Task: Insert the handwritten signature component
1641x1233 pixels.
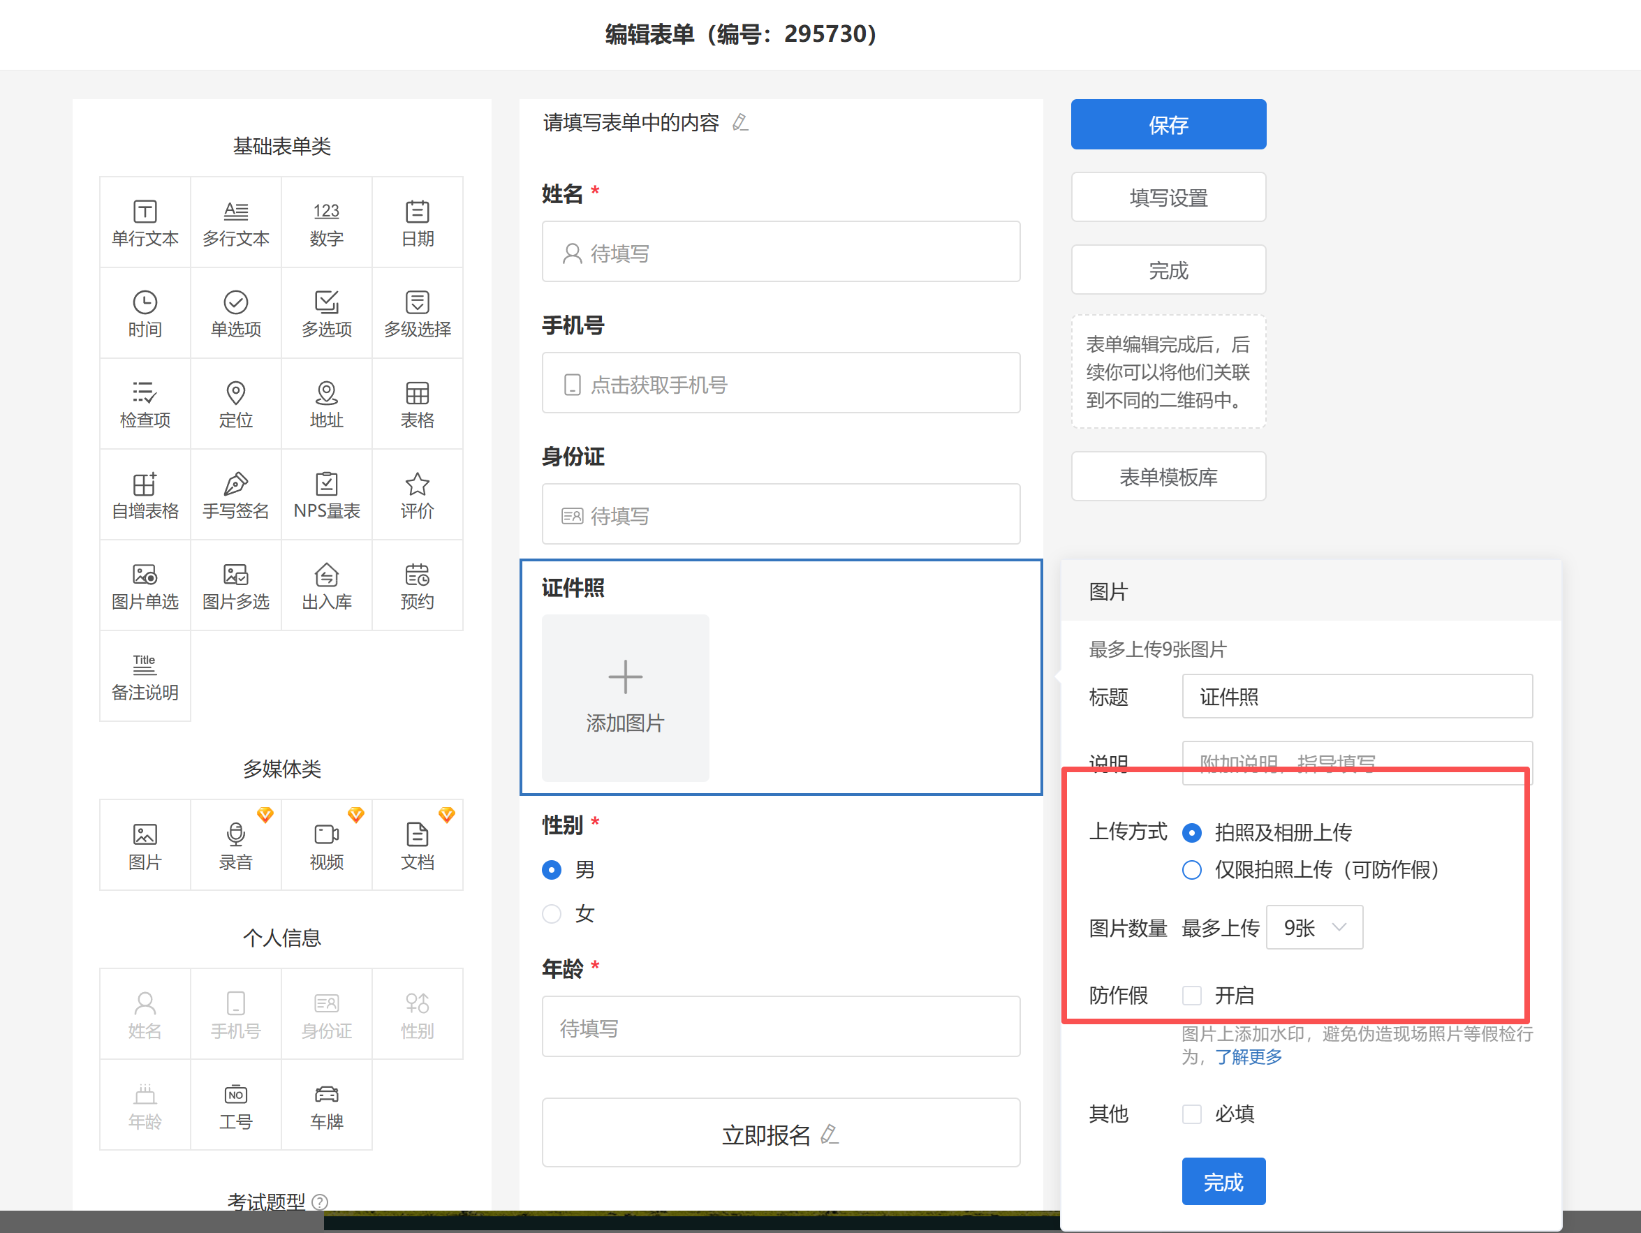Action: (x=235, y=495)
